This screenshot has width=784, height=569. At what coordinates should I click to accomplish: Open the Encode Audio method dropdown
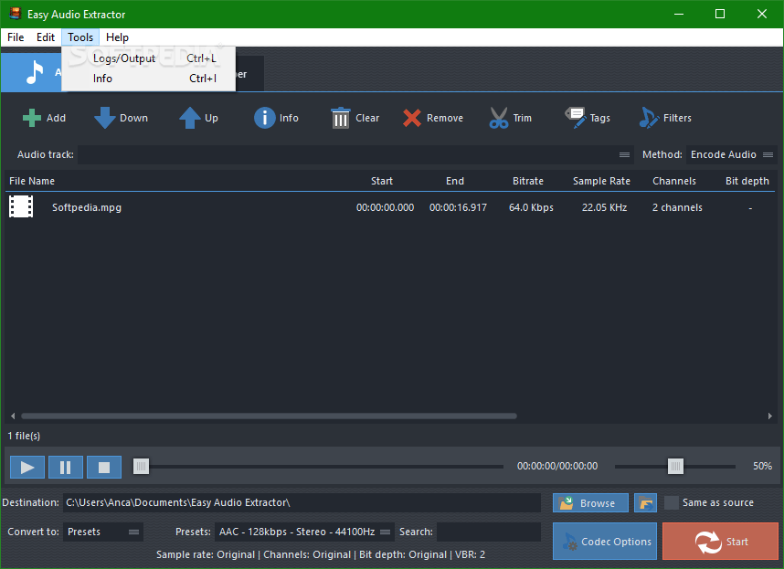(731, 154)
